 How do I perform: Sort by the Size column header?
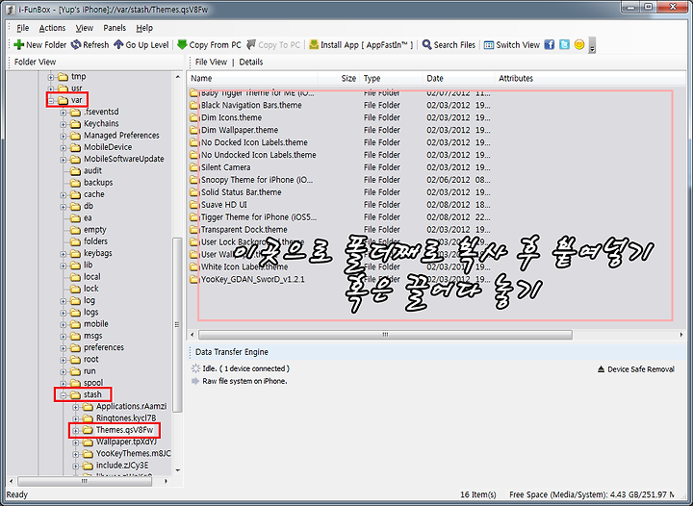coord(339,78)
